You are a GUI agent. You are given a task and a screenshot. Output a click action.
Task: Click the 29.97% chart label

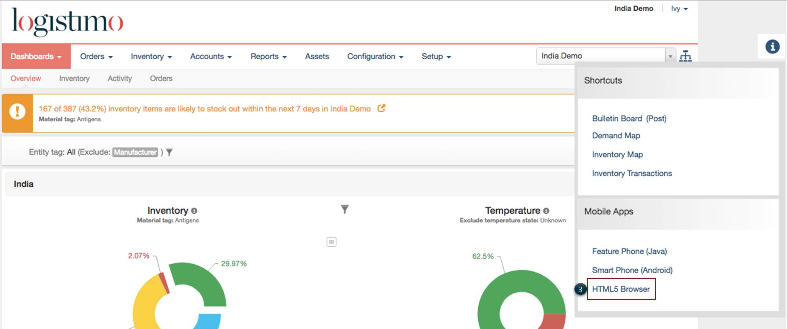234,264
